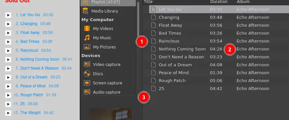
Task: Sort the playlist by the Title column header
Action: (x=148, y=2)
